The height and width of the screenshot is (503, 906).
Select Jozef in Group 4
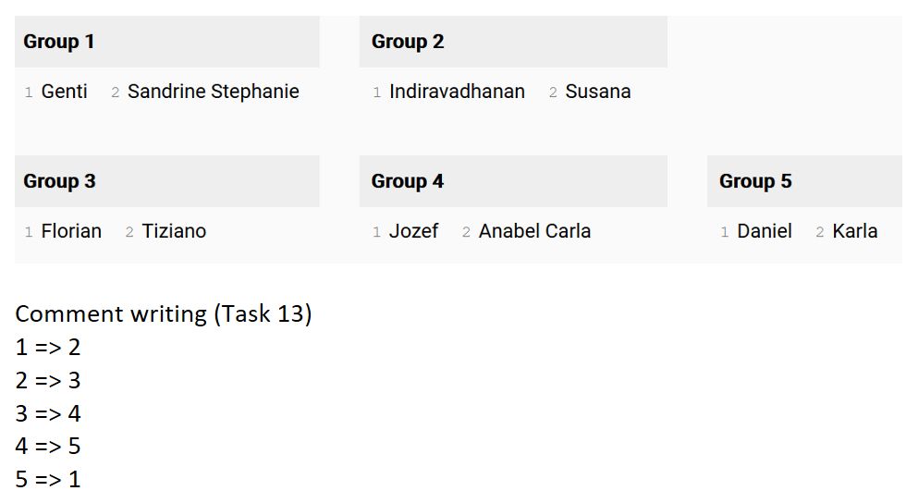[x=413, y=231]
